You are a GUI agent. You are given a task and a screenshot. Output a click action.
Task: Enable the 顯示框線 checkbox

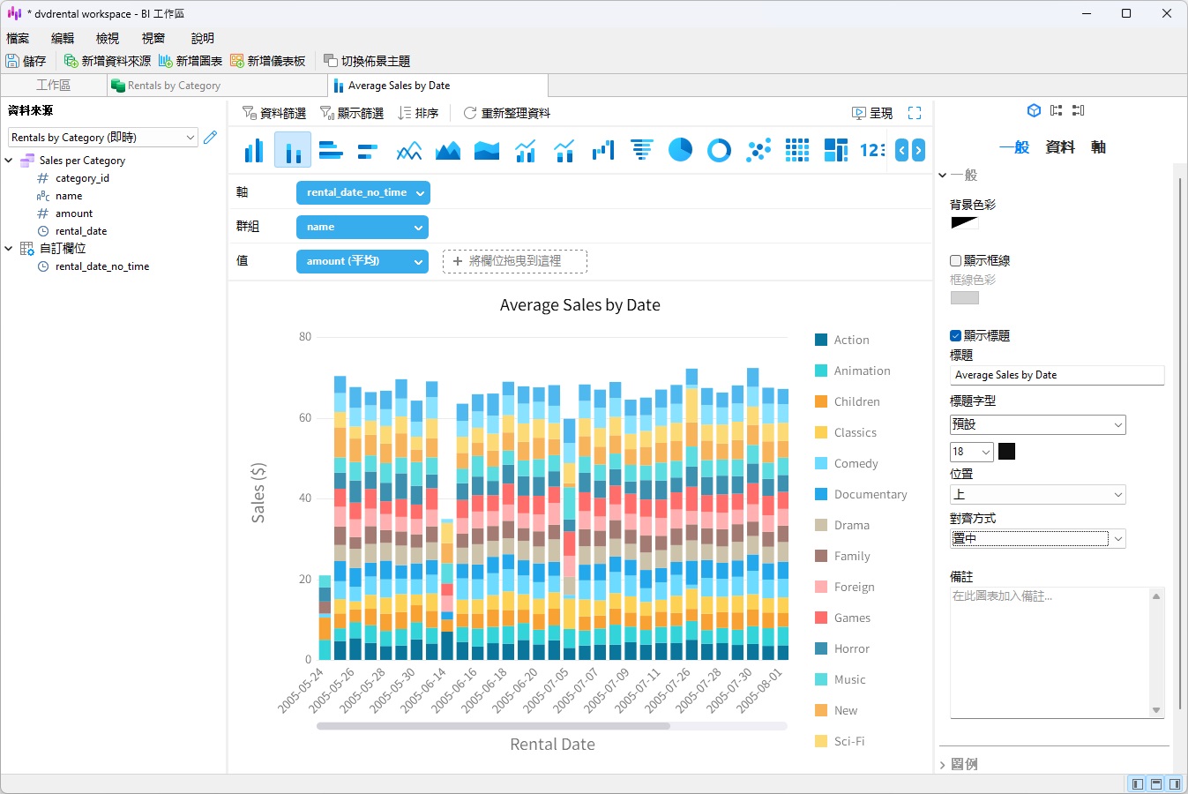[955, 259]
